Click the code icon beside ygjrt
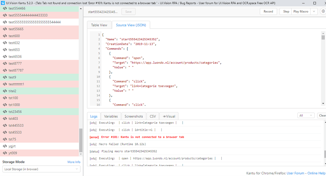Viewport: 326px width, 176px height. pyautogui.click(x=5, y=146)
